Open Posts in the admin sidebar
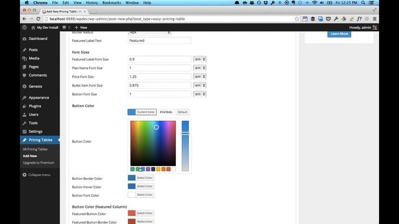Viewport: 399px width, 224px height. tap(33, 50)
